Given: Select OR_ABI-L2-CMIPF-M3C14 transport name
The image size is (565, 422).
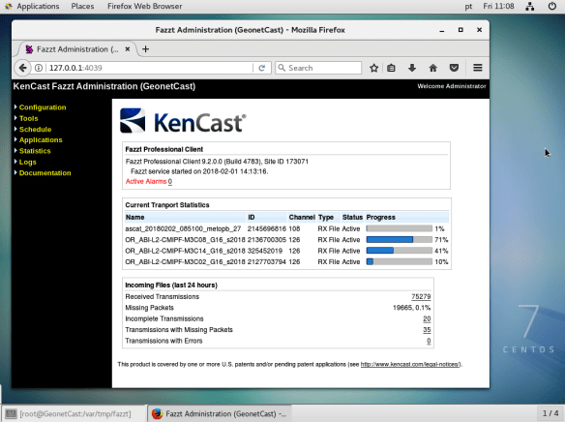Looking at the screenshot, I should coord(185,251).
